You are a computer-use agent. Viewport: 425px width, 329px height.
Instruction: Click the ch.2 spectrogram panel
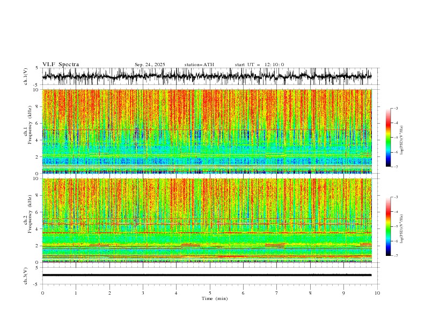tap(207, 220)
